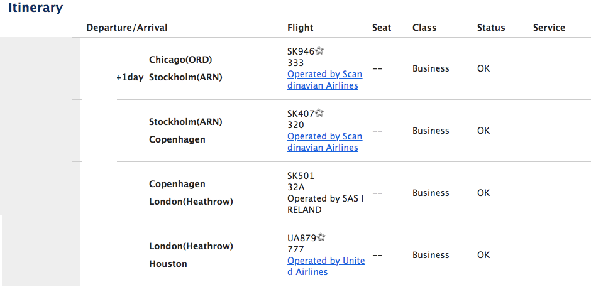Viewport: 591px width, 287px height.
Task: Select the Status column header
Action: (x=491, y=28)
